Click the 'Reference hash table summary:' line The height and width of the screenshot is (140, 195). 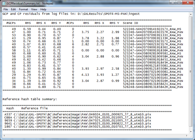[30, 99]
